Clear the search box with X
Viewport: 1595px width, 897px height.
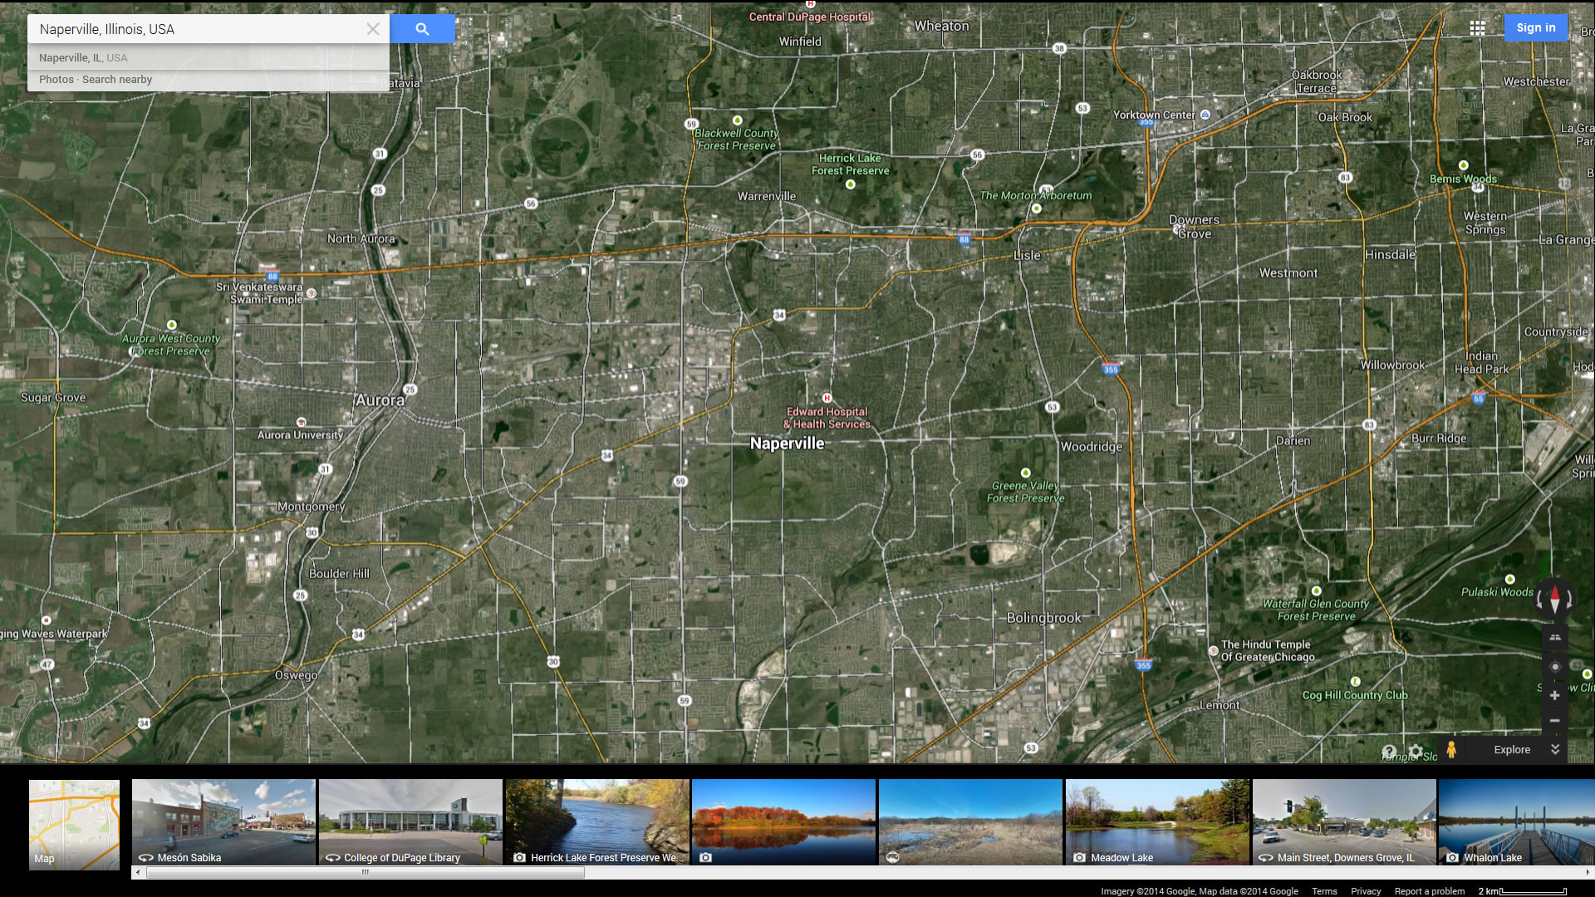(373, 29)
